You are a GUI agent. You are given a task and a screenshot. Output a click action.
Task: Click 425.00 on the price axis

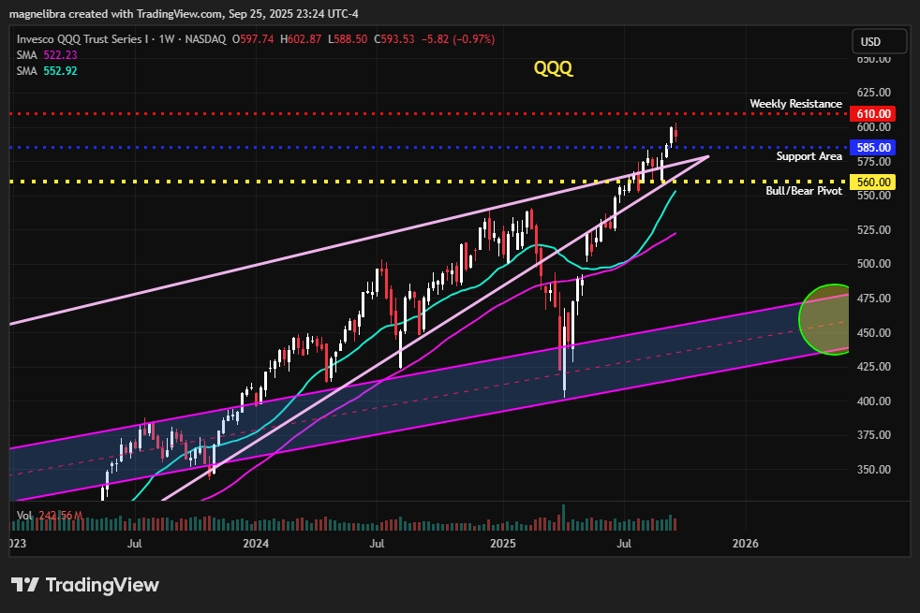pos(874,367)
